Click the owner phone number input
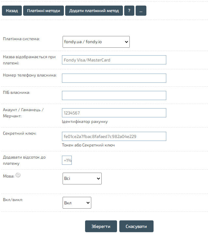208x240 pixels. click(114, 78)
